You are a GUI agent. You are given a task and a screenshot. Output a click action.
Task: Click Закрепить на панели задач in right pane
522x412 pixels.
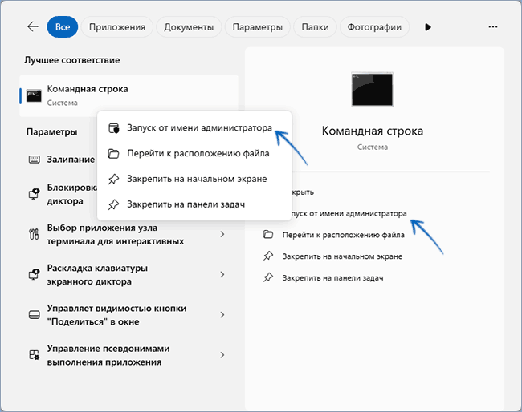[332, 278]
